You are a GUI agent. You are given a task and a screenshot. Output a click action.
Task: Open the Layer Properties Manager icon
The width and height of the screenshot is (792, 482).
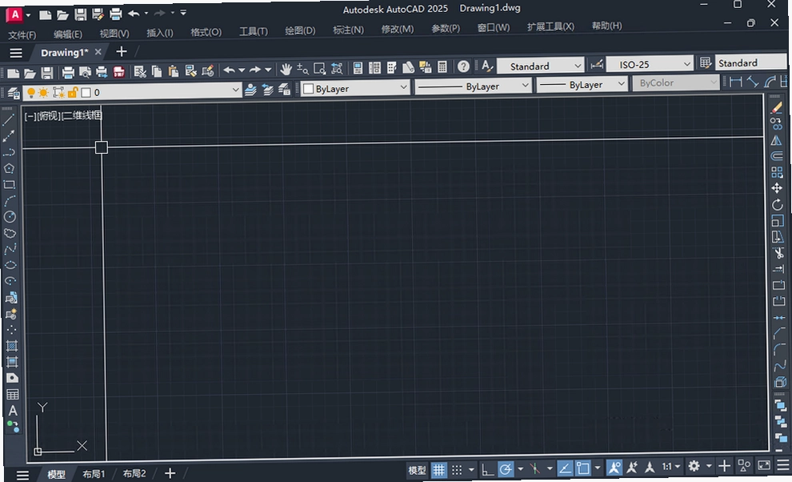14,93
